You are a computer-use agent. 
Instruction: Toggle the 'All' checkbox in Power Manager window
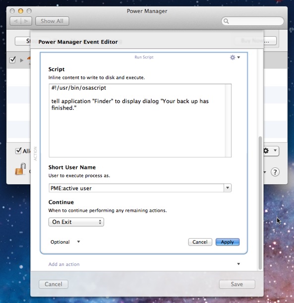click(18, 151)
